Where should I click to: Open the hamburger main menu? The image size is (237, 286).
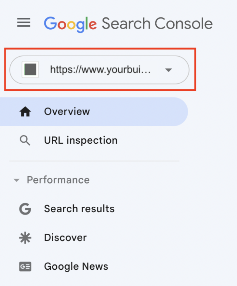click(x=24, y=23)
